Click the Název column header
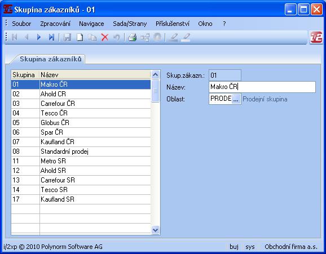 pyautogui.click(x=95, y=75)
